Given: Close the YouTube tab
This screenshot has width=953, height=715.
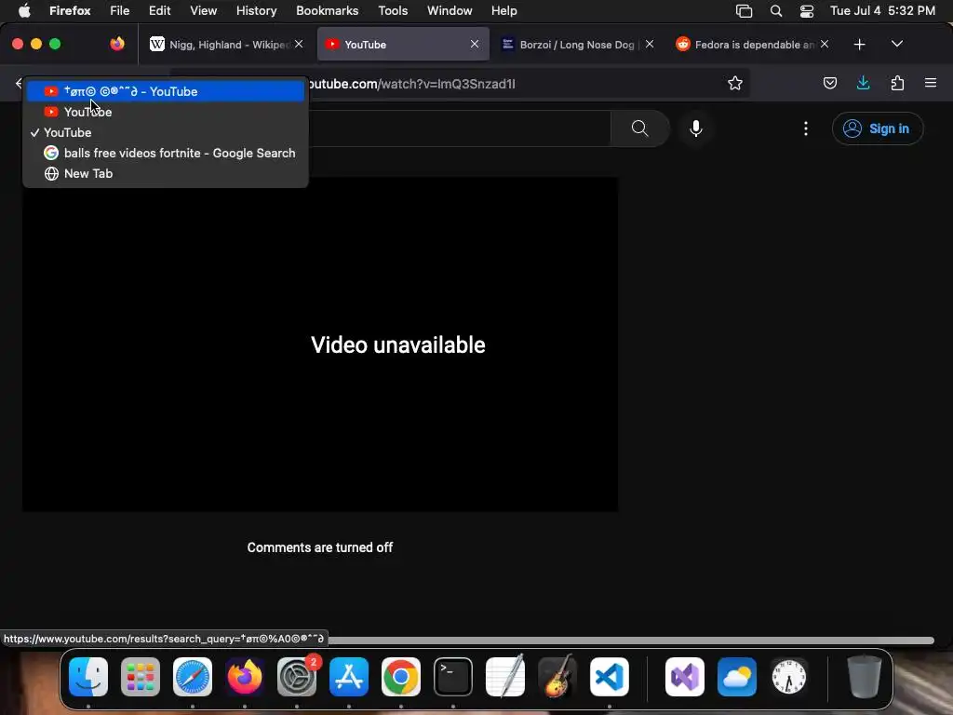Looking at the screenshot, I should (x=475, y=44).
